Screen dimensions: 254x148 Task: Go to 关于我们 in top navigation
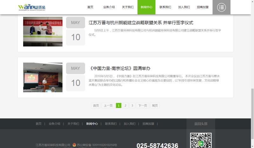pos(128,7)
